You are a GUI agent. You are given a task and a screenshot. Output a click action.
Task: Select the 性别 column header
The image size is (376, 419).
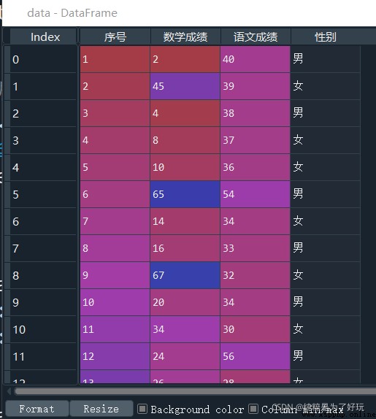pyautogui.click(x=326, y=36)
